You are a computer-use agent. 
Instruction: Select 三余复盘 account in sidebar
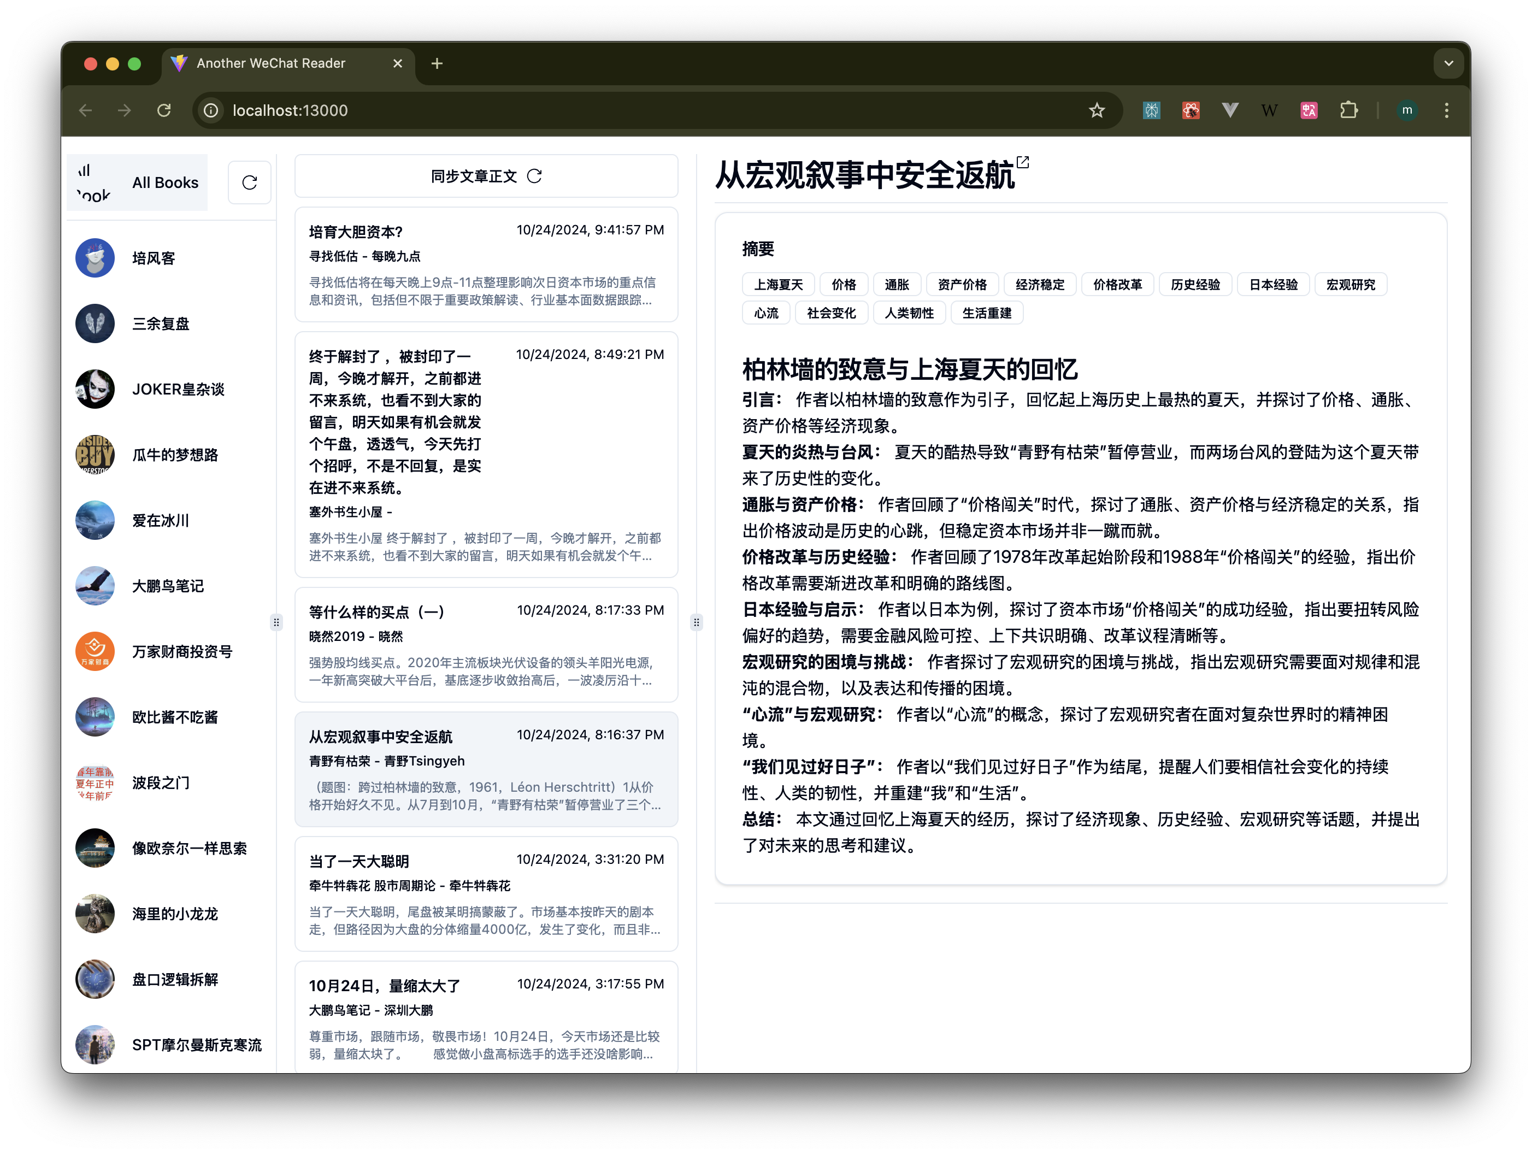pos(161,323)
